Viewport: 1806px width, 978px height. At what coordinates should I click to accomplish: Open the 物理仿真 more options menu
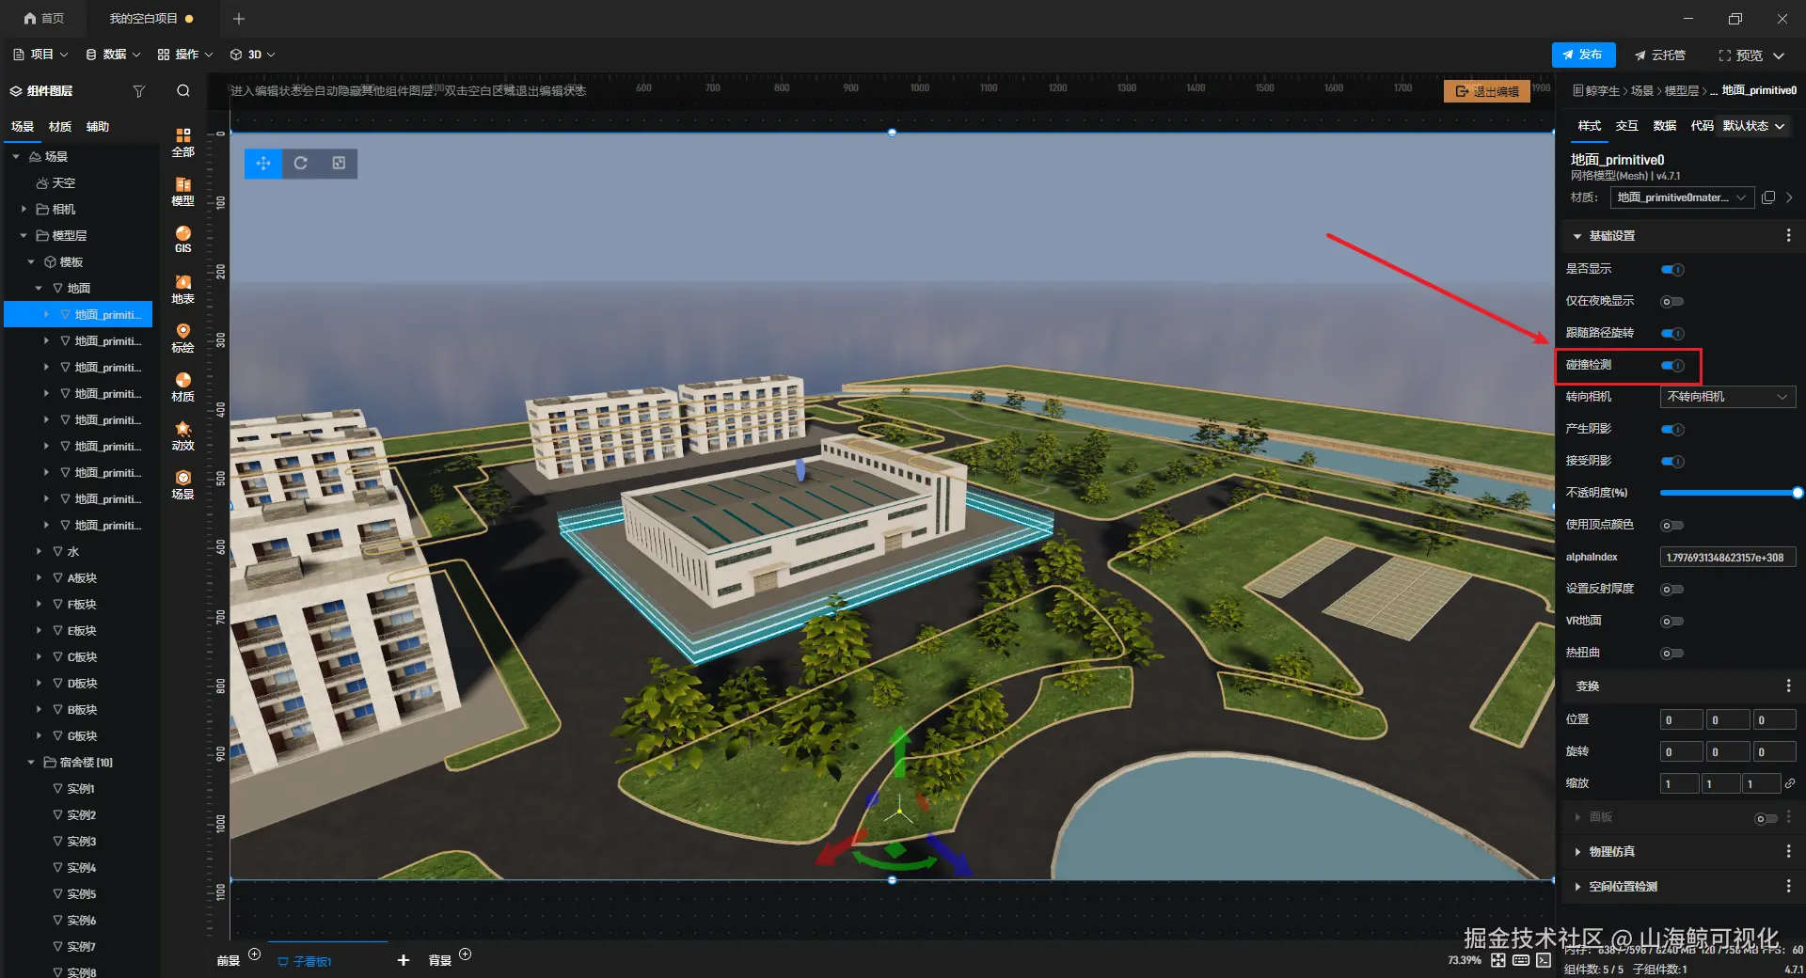pos(1788,852)
